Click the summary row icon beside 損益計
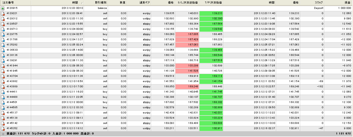Viewport: 353px width, 137px height. (3, 134)
